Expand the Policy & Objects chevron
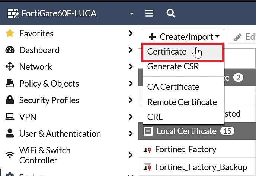Viewport: 256px width, 176px height. point(131,84)
